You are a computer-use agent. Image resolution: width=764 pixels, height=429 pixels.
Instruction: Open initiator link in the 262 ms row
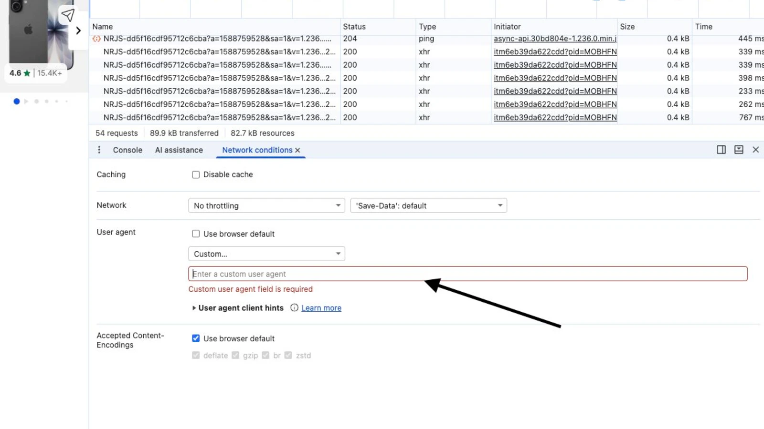(x=555, y=104)
